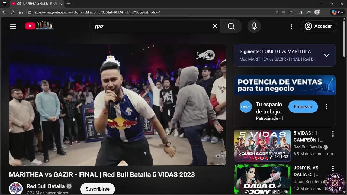The width and height of the screenshot is (347, 195).
Task: Open options for the 5 VIDAS video
Action: coord(333,134)
